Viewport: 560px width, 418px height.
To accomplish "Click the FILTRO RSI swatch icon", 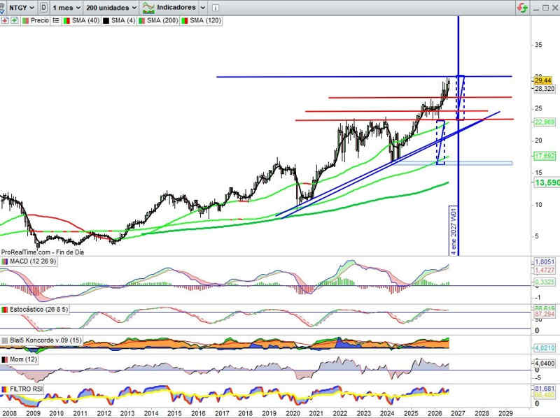I will click(4, 389).
